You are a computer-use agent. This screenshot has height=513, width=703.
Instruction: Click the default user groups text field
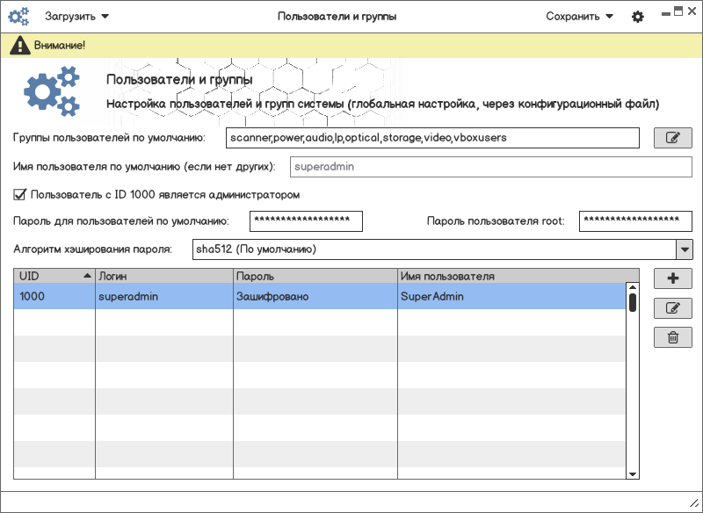(431, 138)
